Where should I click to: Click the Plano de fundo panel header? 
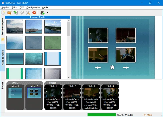tap(38, 17)
